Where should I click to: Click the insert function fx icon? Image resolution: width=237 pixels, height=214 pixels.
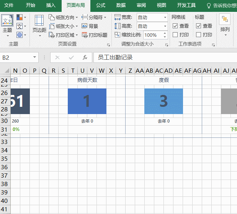coord(85,57)
